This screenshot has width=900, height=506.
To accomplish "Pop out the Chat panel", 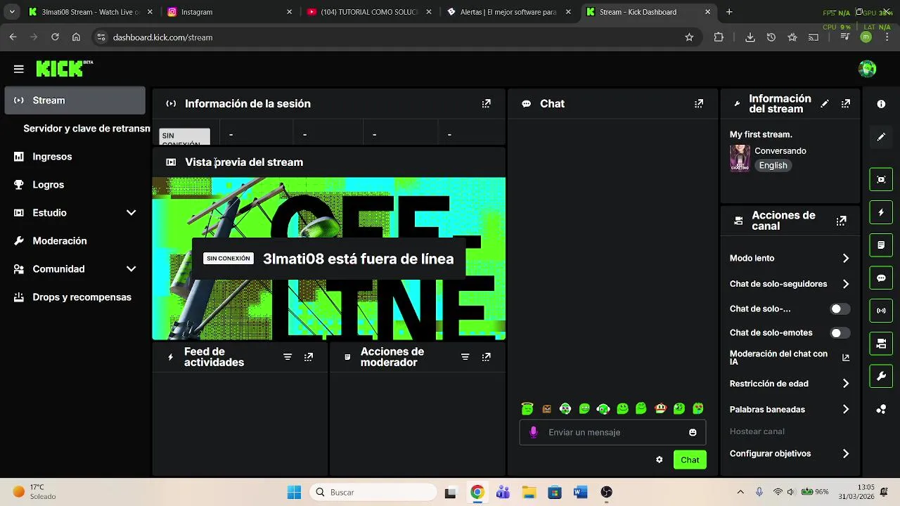I will pyautogui.click(x=698, y=103).
